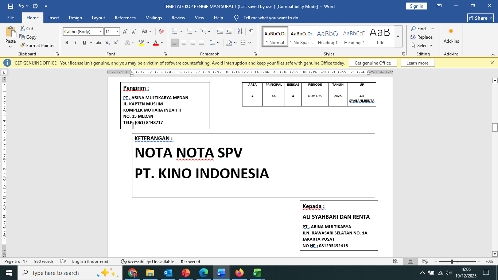
Task: Click the Sort A-Z icon
Action: 240,31
